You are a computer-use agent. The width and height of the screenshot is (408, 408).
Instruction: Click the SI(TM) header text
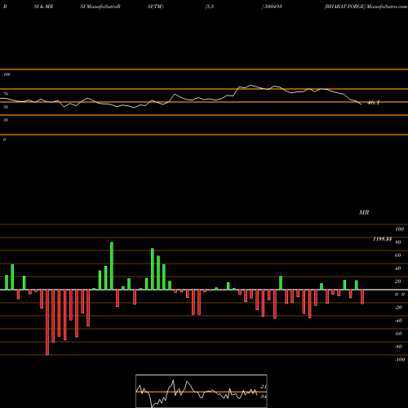click(155, 7)
